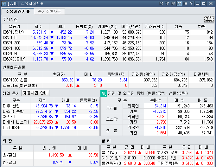This screenshot has height=167, width=216.
Task: Click the window number 1 icon in title bar
Action: [x=3, y=3]
